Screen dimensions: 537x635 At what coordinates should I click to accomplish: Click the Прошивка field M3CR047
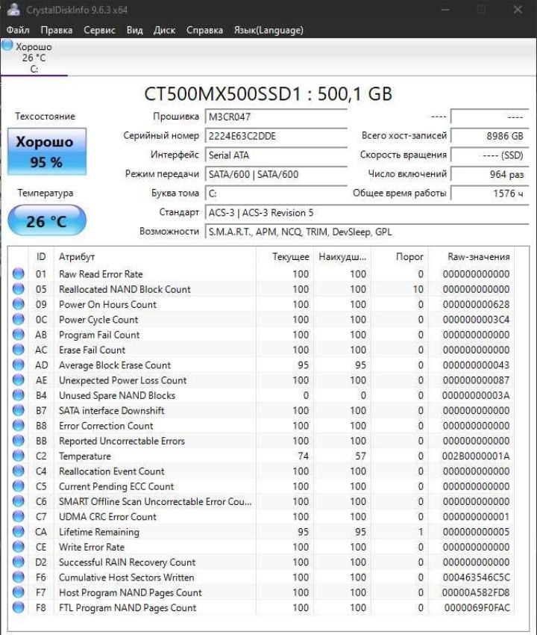tap(276, 117)
